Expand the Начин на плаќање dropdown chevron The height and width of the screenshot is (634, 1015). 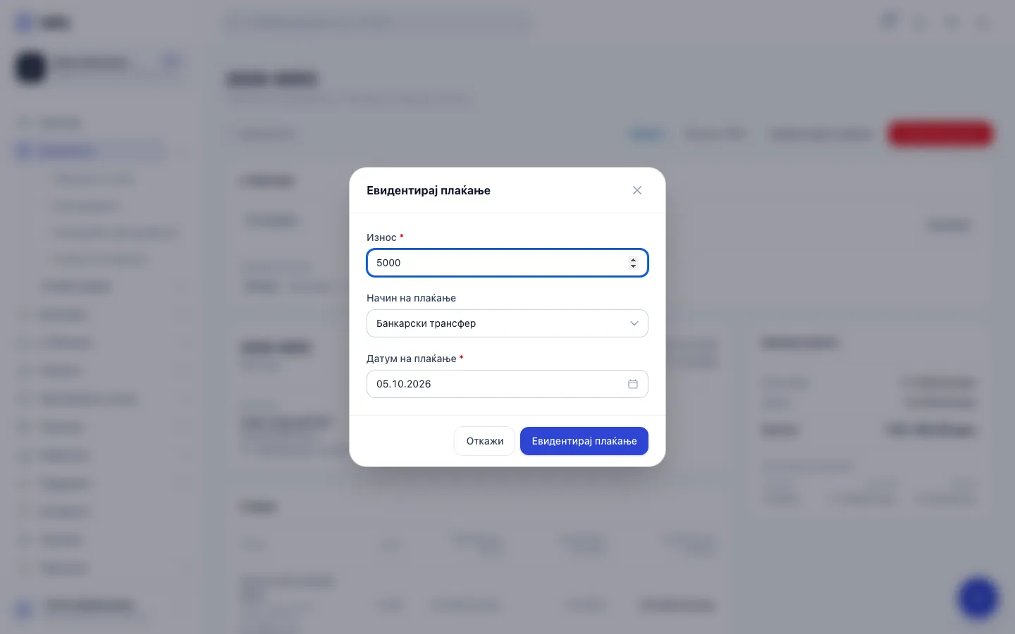(x=634, y=323)
